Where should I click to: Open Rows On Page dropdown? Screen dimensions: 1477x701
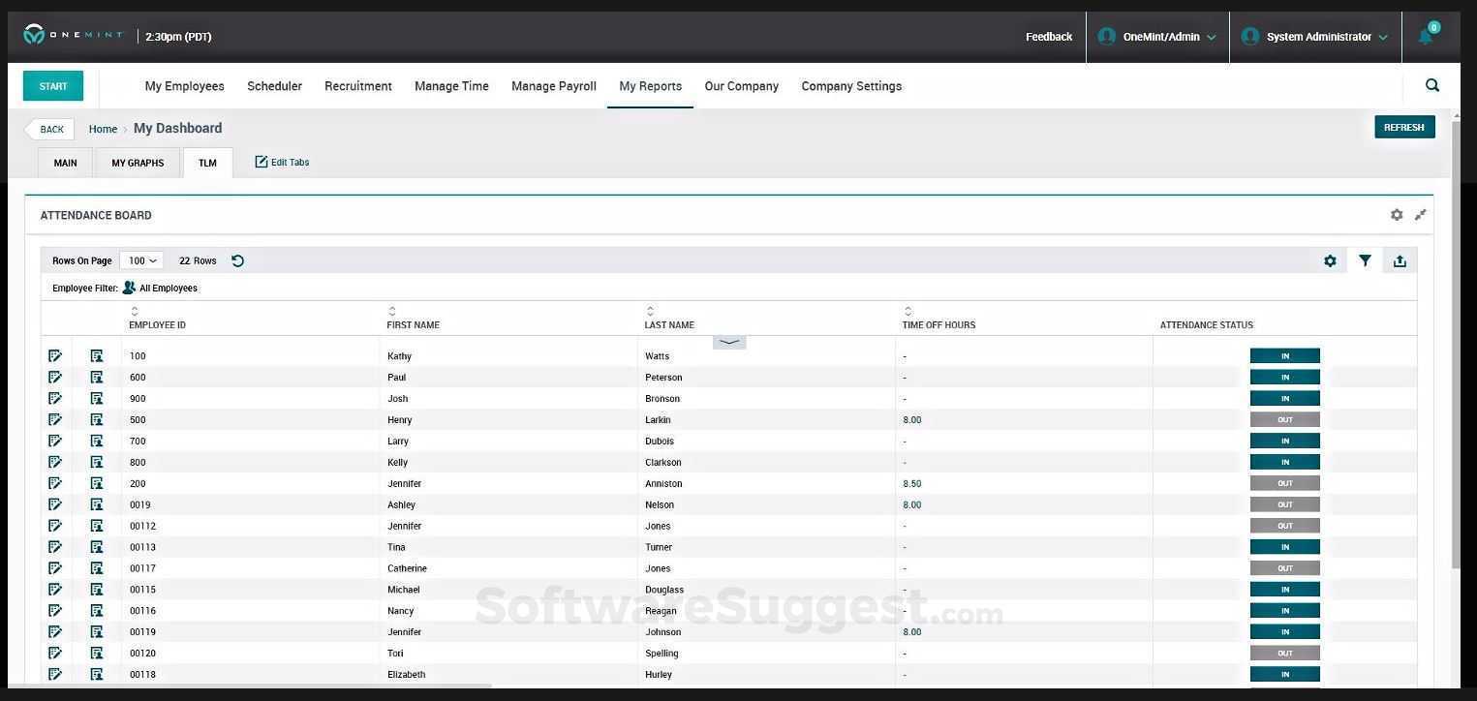tap(141, 260)
